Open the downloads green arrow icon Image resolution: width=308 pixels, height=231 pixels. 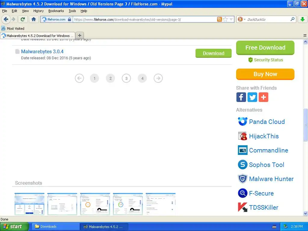click(x=303, y=19)
